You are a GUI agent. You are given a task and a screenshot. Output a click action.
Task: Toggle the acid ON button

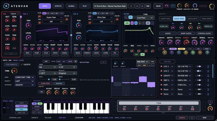pyautogui.click(x=42, y=92)
